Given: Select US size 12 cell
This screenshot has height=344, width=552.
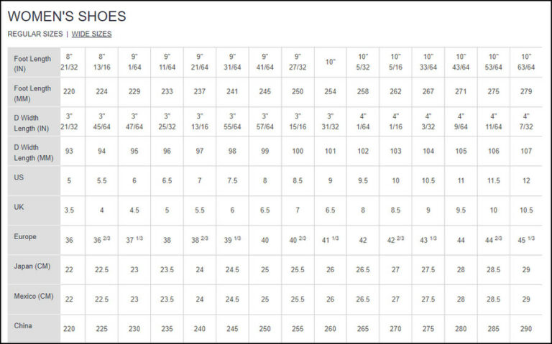Looking at the screenshot, I should pos(526,181).
